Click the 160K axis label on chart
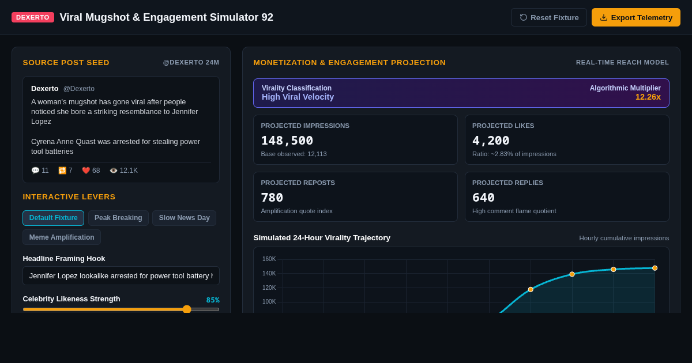The width and height of the screenshot is (692, 363). [269, 259]
